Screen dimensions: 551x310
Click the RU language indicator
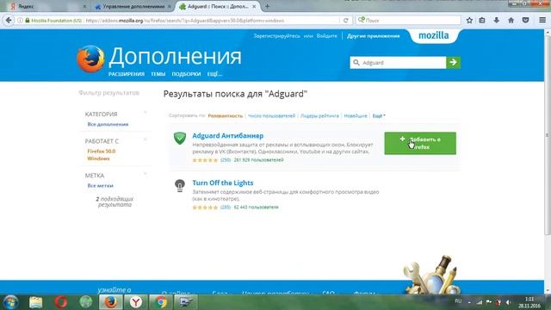pyautogui.click(x=458, y=301)
